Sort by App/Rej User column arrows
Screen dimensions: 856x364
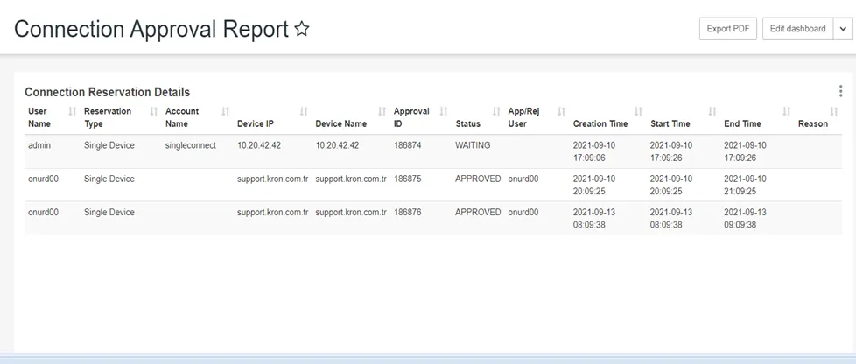point(561,111)
